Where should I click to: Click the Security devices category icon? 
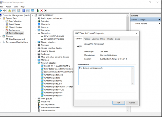(x=39, y=104)
